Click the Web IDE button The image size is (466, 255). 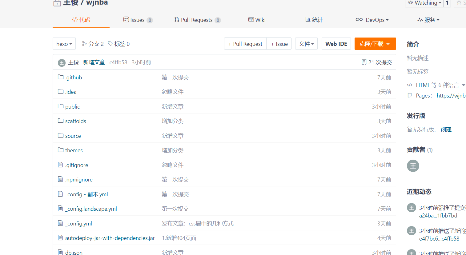[x=336, y=44]
